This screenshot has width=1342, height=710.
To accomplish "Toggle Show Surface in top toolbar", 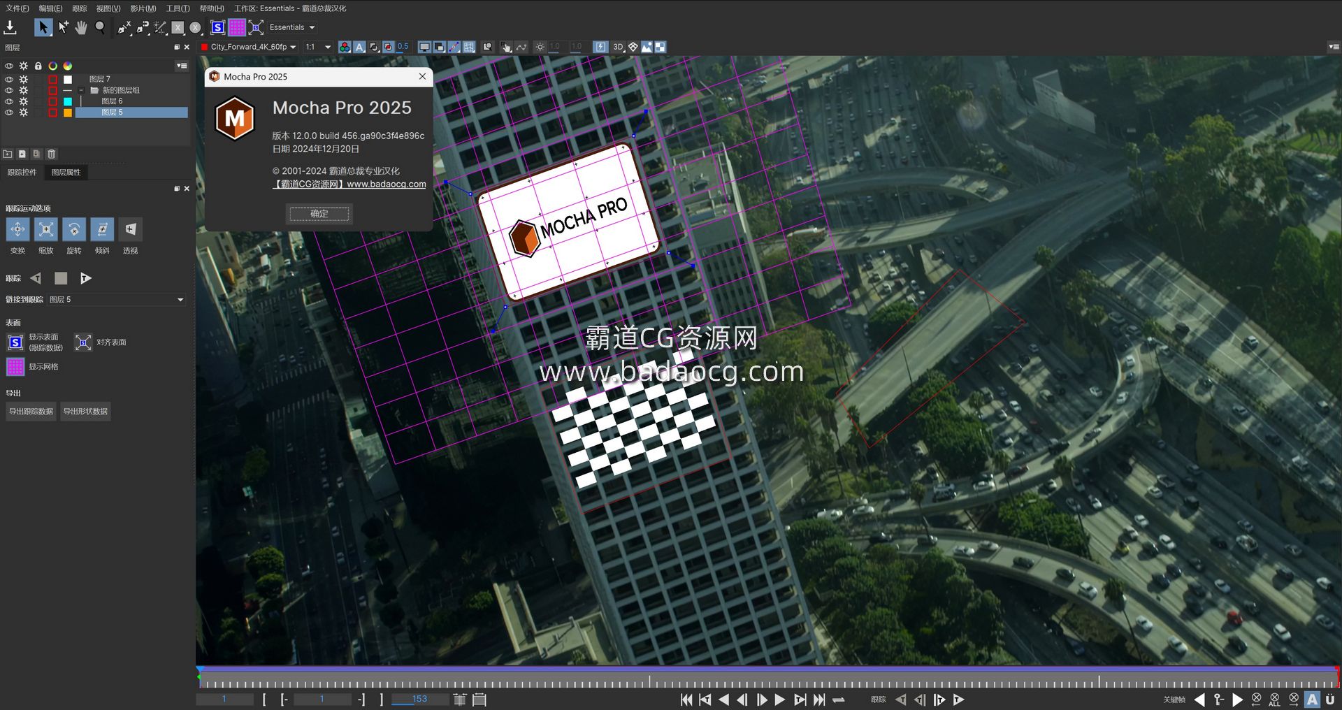I will [217, 27].
